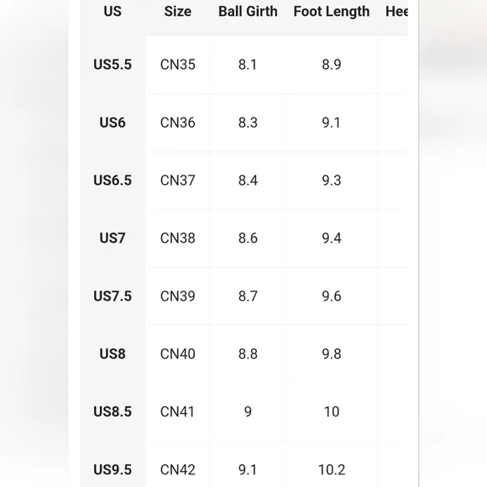
Task: Click the CN35 size cell
Action: (x=178, y=65)
